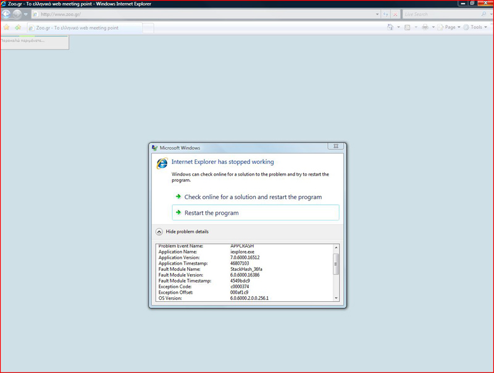Click the 'Exception Code:' label
The height and width of the screenshot is (373, 494).
pyautogui.click(x=175, y=286)
